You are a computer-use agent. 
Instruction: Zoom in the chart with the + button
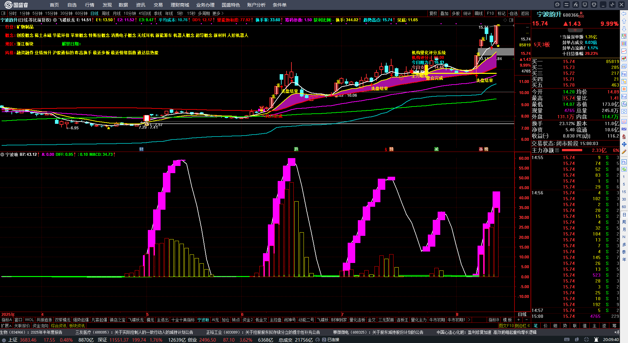(519, 320)
